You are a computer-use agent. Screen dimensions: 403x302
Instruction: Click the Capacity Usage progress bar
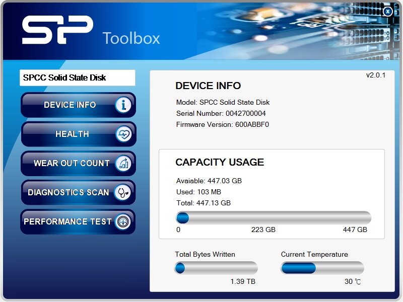275,217
